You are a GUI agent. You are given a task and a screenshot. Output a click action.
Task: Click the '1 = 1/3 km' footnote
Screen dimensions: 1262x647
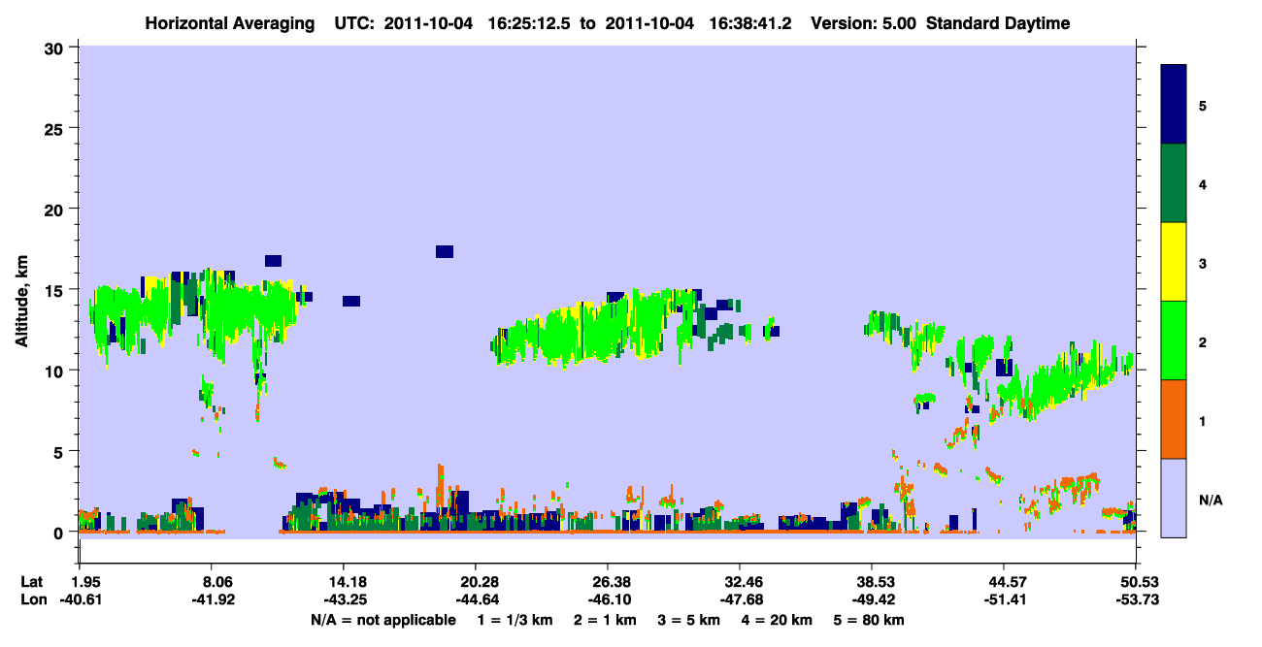(x=515, y=620)
